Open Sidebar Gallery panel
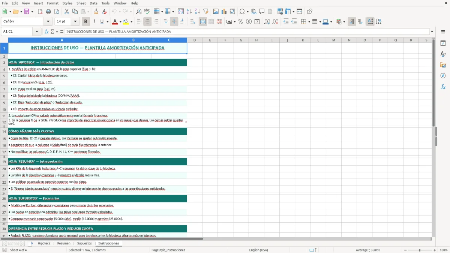Screen dimensions: 450x253 (443, 65)
